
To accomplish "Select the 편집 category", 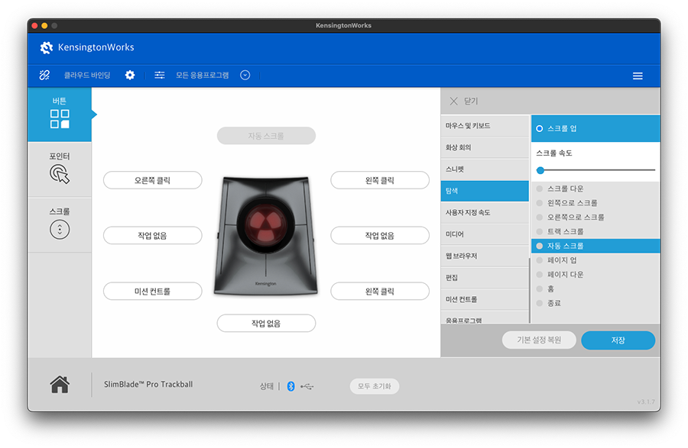I will 485,278.
